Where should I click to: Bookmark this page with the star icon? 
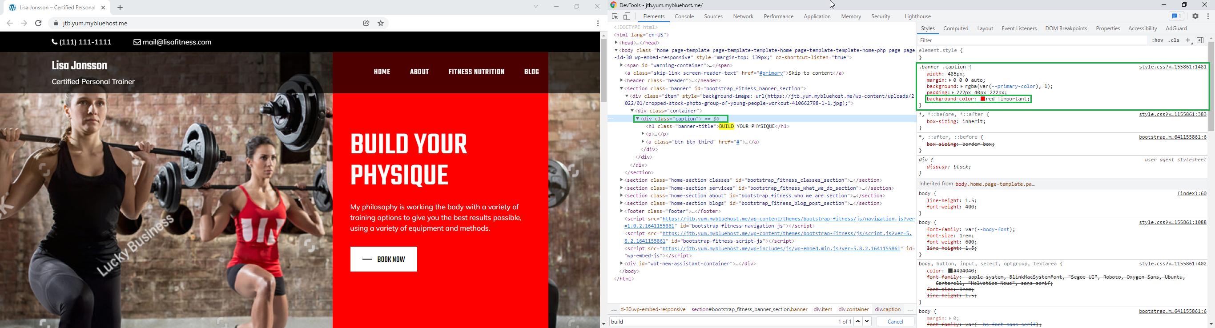[x=381, y=23]
